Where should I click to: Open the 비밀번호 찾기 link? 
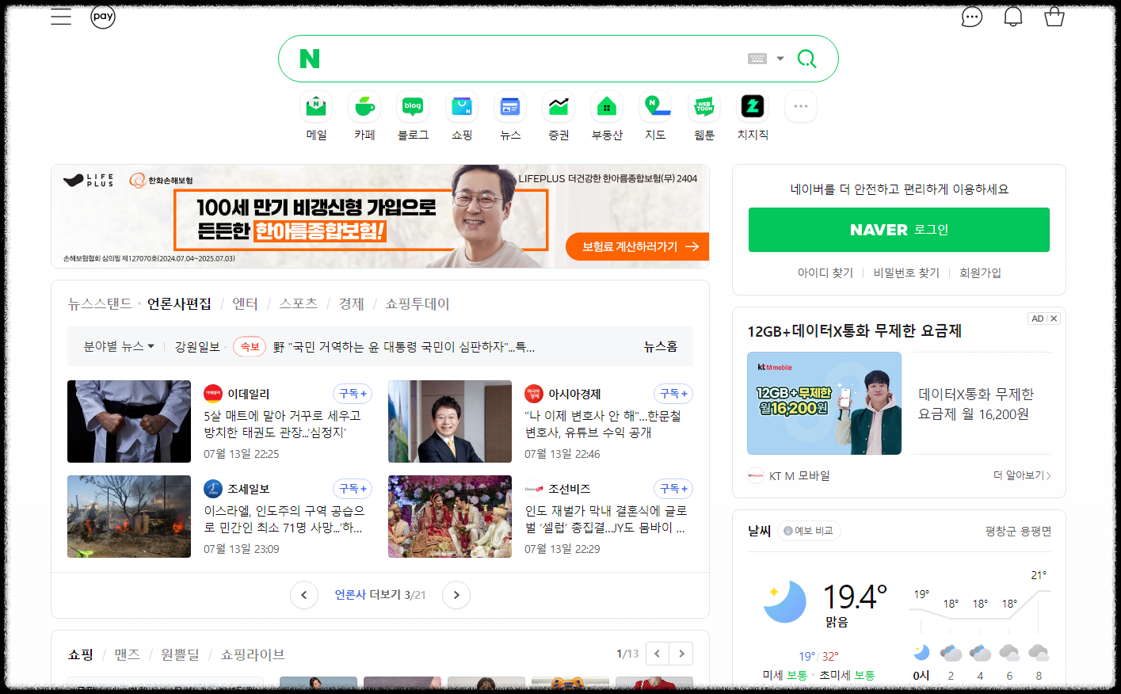click(x=906, y=273)
